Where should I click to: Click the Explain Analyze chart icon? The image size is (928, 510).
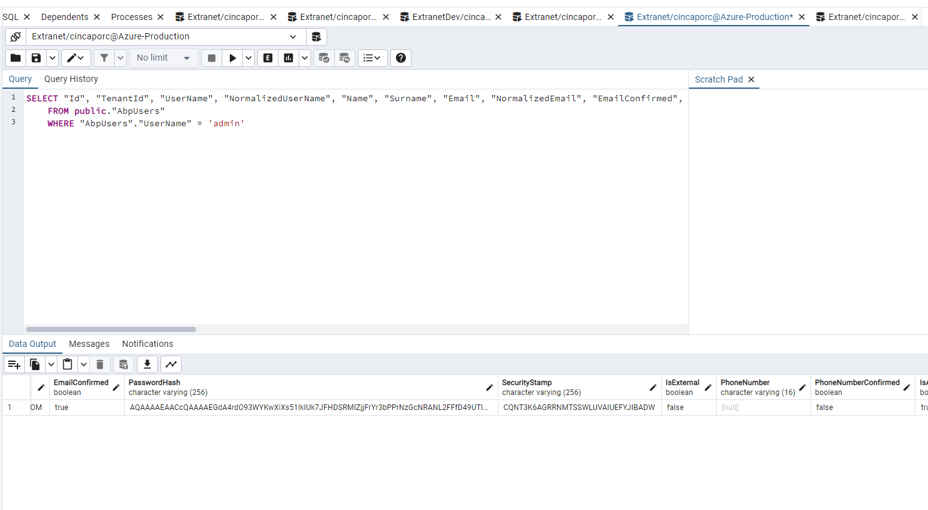(289, 58)
